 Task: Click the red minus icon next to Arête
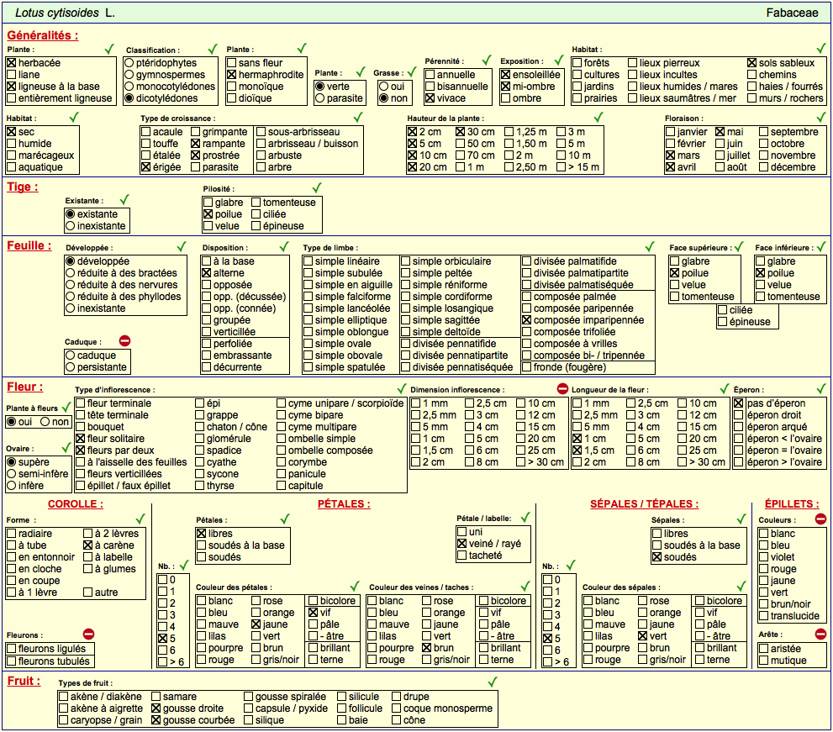(820, 634)
